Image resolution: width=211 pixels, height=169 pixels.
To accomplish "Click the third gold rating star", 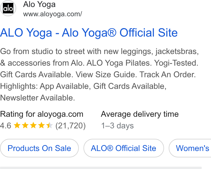I will click(x=33, y=125).
